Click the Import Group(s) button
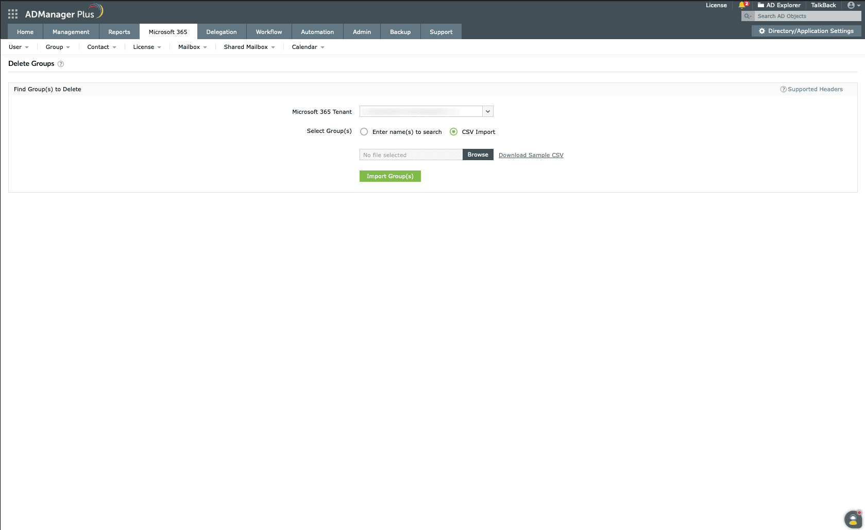 390,176
